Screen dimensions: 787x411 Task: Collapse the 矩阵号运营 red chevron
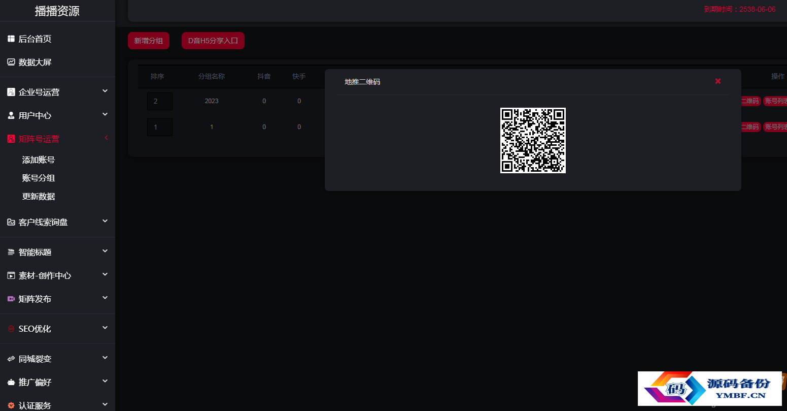106,138
